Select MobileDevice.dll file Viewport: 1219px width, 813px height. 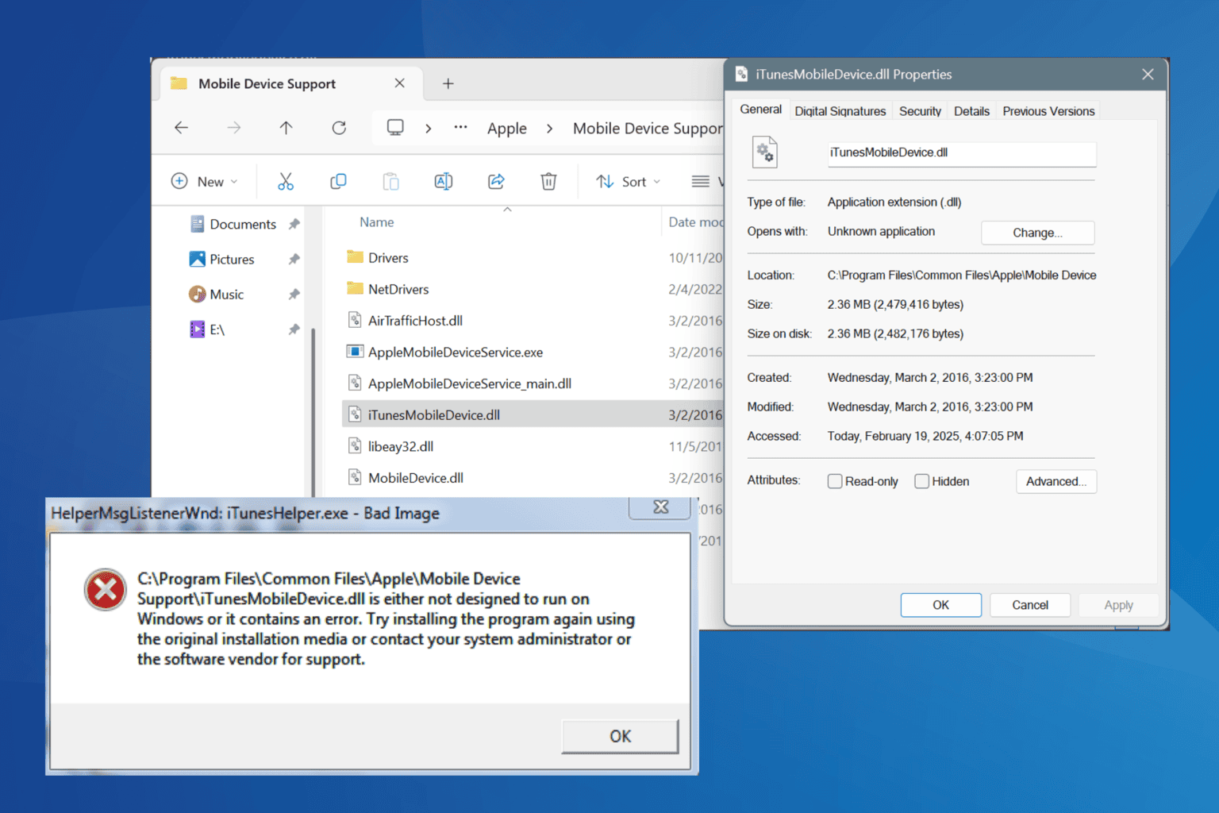point(416,478)
